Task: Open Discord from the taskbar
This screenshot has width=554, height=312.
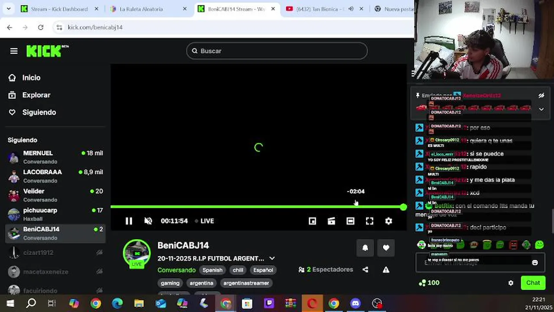Action: pos(355,303)
